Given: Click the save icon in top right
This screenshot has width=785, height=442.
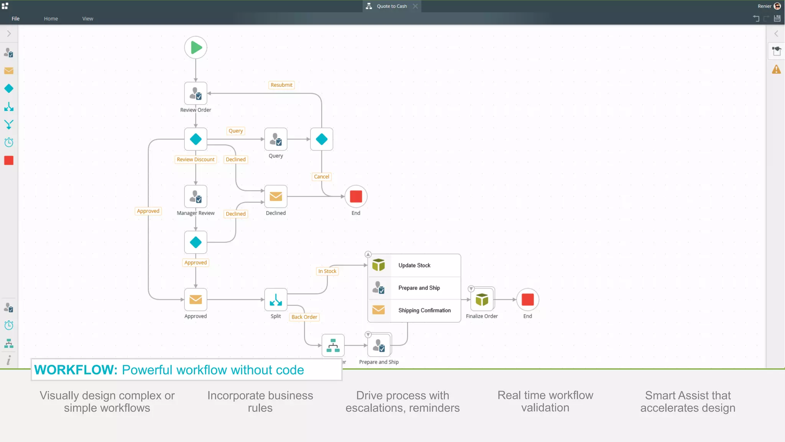Looking at the screenshot, I should [777, 18].
